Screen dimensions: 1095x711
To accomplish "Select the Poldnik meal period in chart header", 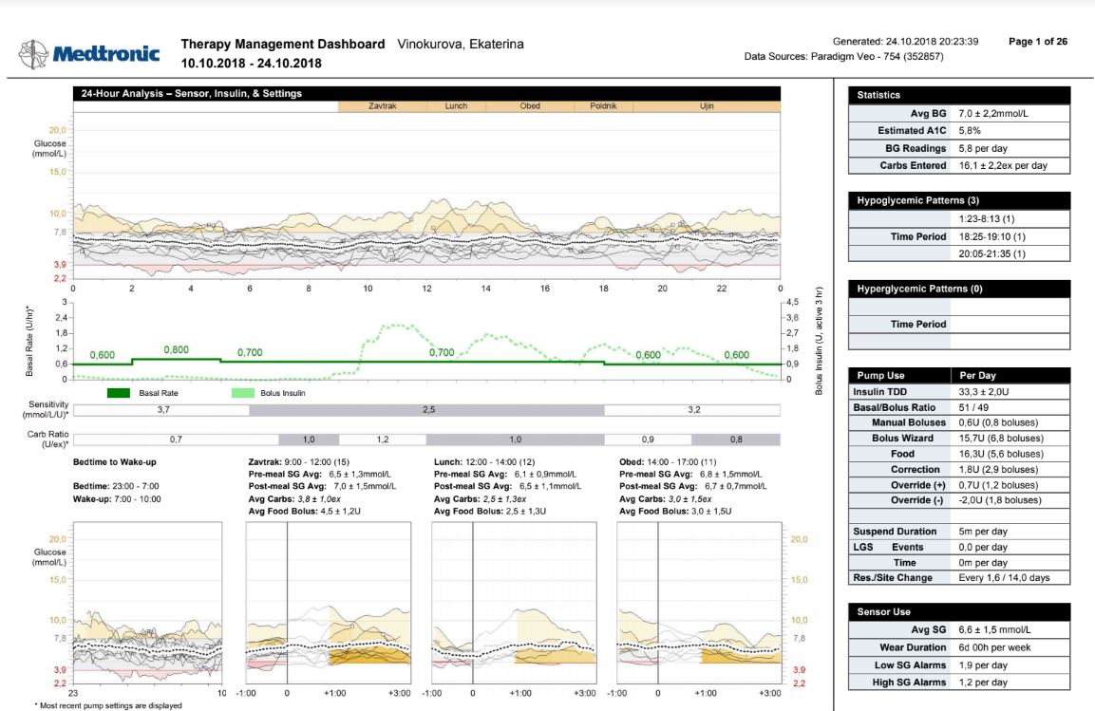I will 603,106.
